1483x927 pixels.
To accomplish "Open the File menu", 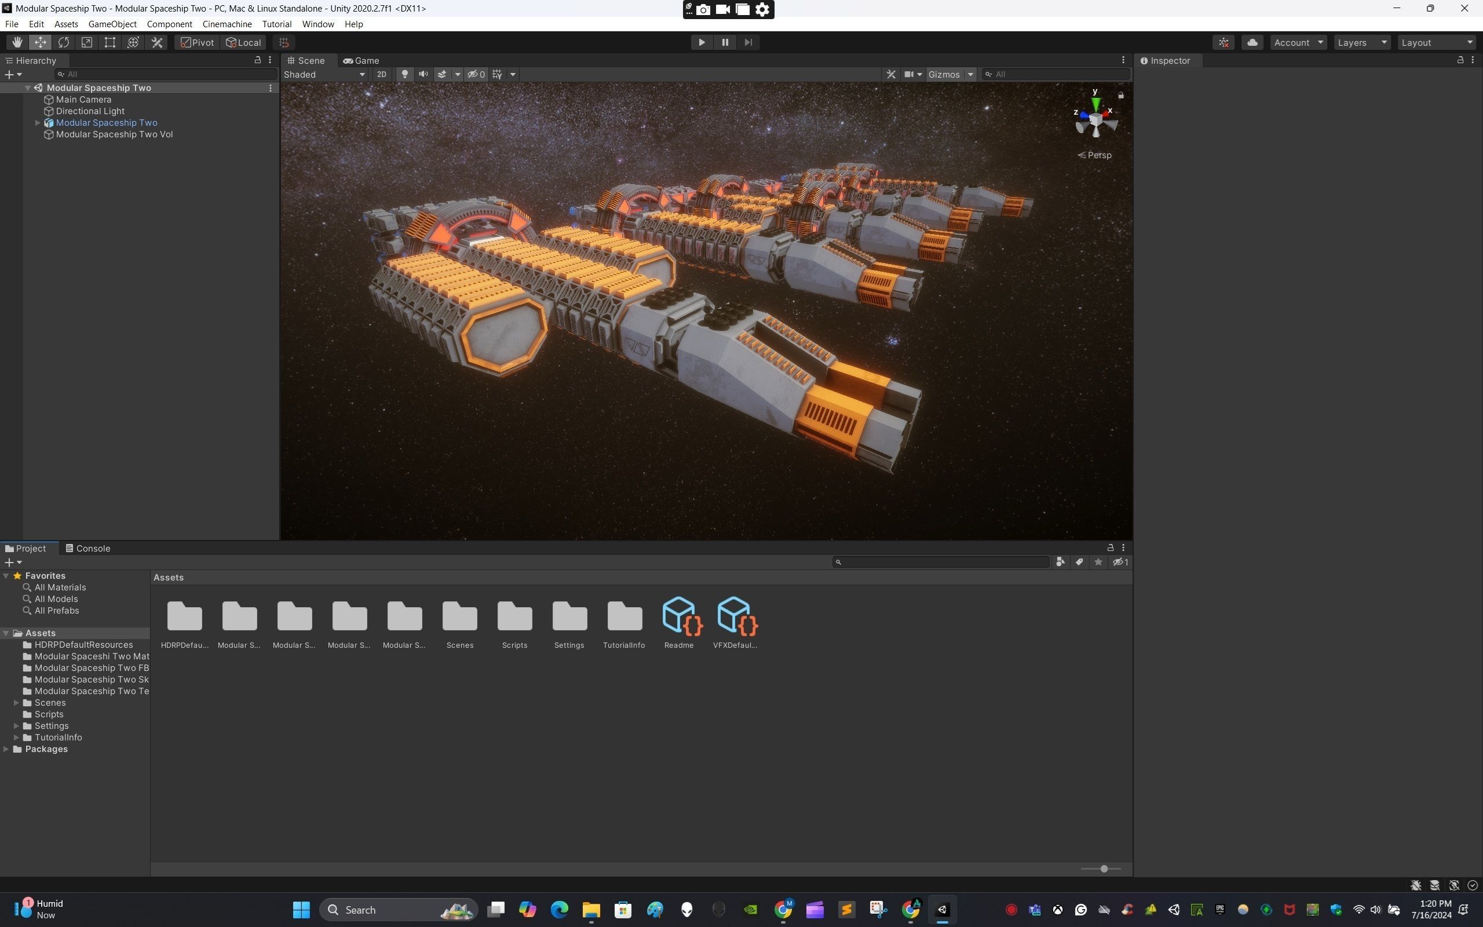I will click(12, 24).
